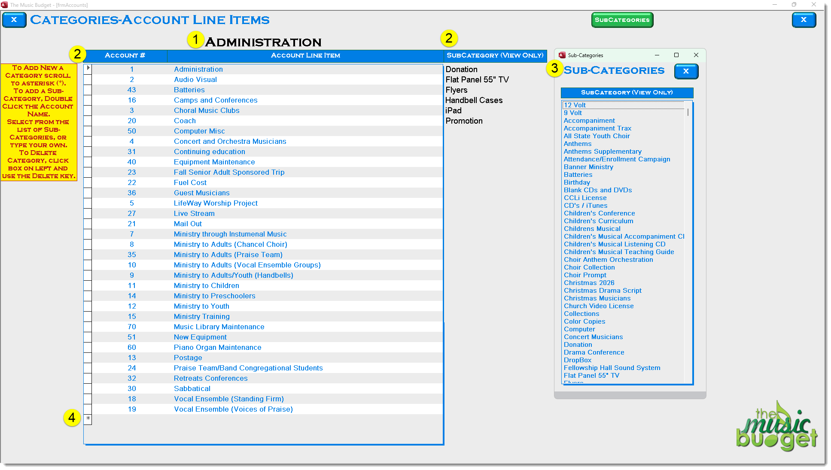Click 'Vocal Ensemble (Voices of Praise)' item

(233, 409)
